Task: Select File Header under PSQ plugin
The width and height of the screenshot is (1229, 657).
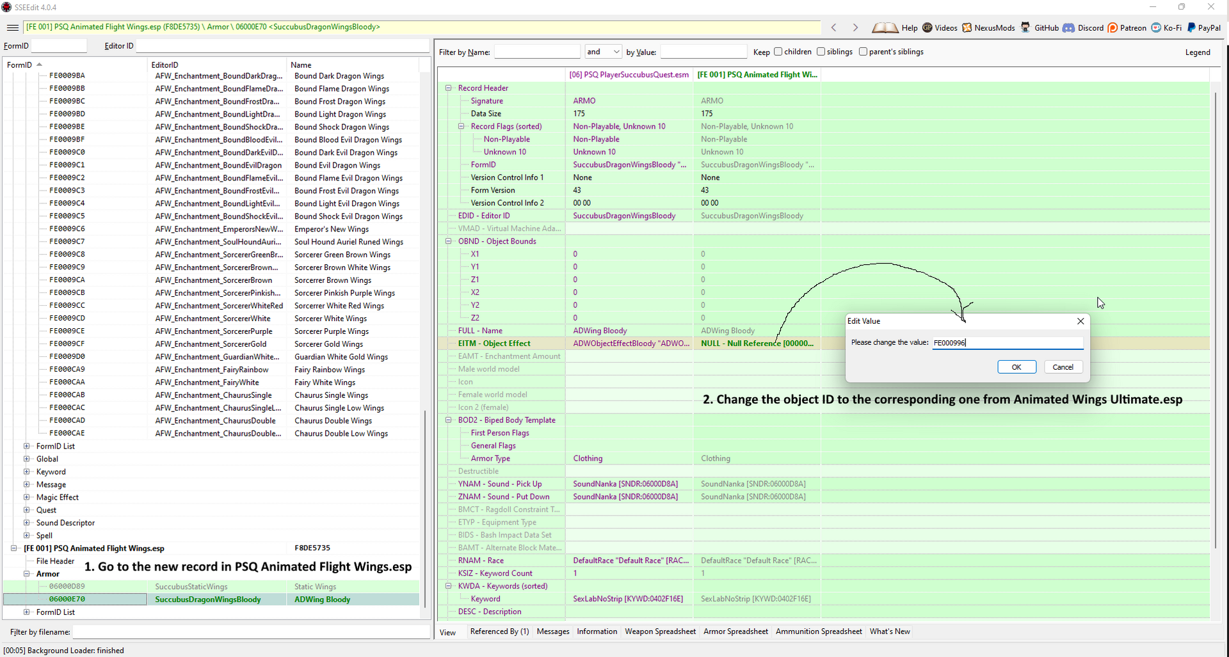Action: point(55,561)
